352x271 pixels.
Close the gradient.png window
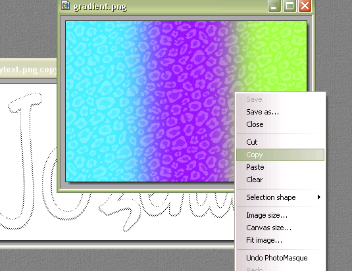click(x=305, y=6)
